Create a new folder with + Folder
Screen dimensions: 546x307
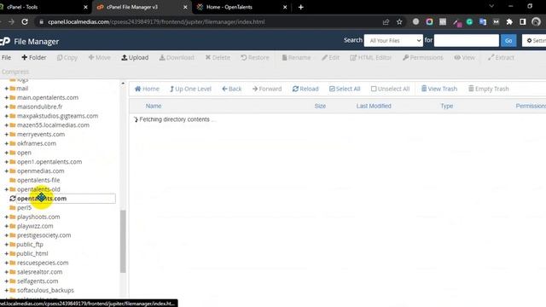tap(34, 57)
